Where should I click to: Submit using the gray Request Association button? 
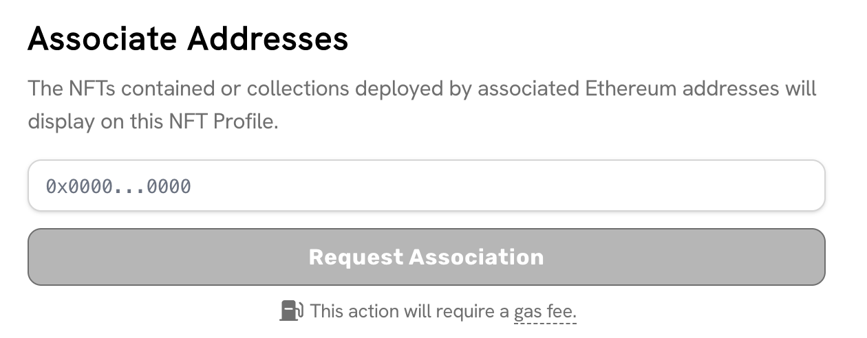tap(426, 257)
